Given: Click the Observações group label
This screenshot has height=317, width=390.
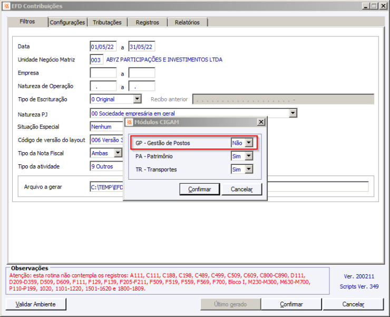Looking at the screenshot, I should coord(30,268).
